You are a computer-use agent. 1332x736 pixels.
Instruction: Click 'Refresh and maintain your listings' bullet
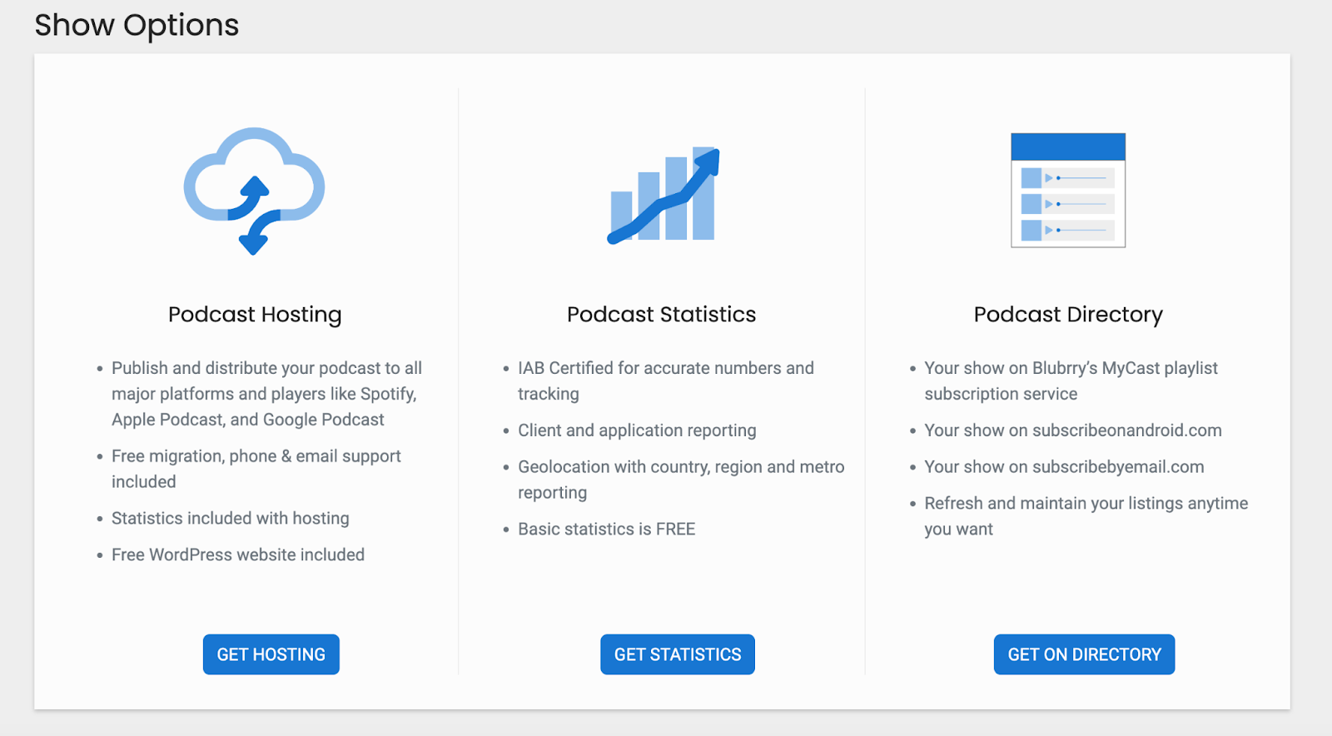coord(1086,516)
